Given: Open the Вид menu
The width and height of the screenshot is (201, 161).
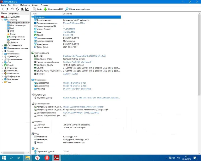Looking at the screenshot, I should pyautogui.click(x=9, y=5).
